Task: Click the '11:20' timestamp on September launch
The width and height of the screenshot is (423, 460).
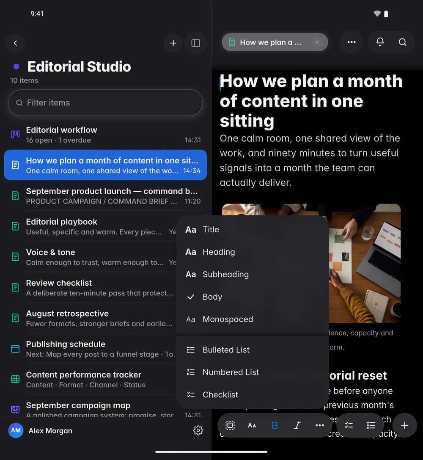Action: 192,201
